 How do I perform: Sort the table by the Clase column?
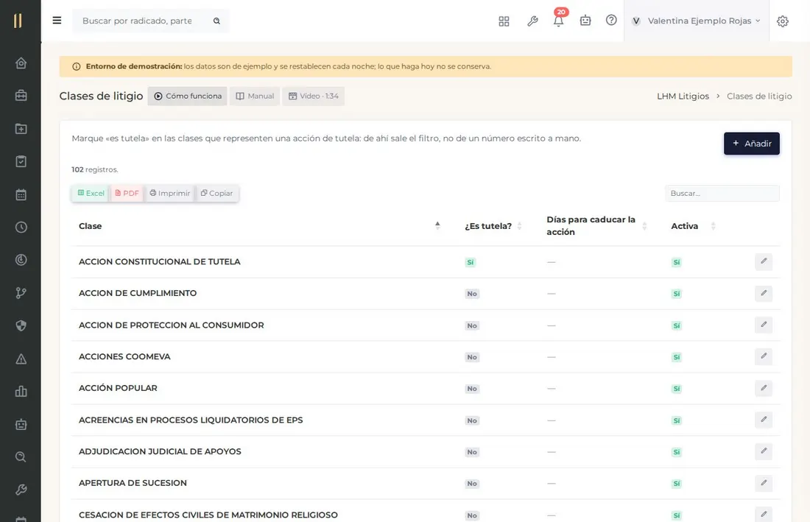point(259,226)
